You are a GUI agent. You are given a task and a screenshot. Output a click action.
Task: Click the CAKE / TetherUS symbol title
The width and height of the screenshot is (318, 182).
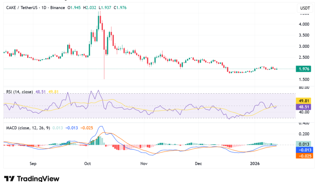point(21,7)
